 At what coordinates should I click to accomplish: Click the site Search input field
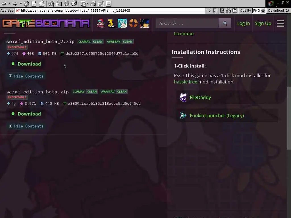click(x=187, y=23)
